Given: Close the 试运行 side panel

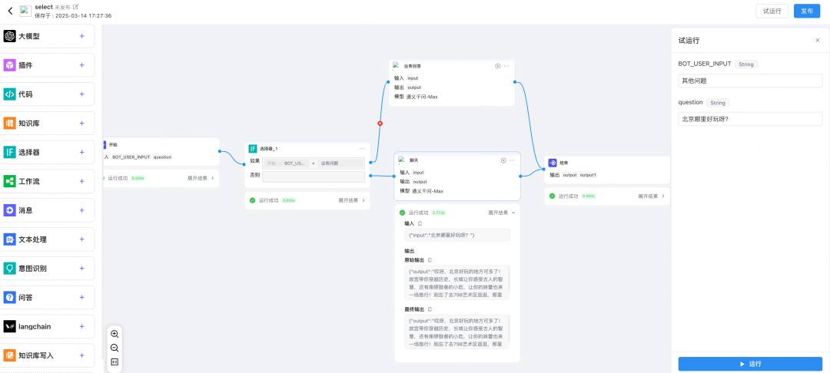Looking at the screenshot, I should tap(817, 41).
